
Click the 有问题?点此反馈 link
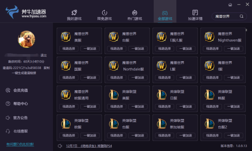click(20, 144)
